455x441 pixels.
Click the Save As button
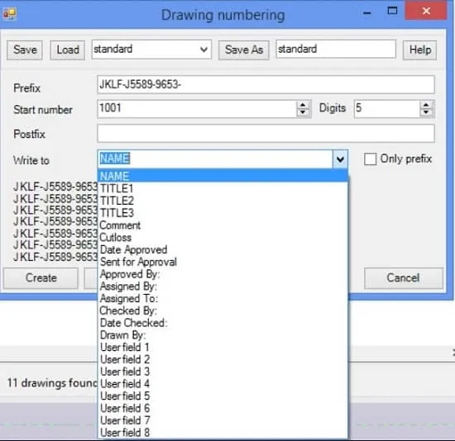(244, 50)
